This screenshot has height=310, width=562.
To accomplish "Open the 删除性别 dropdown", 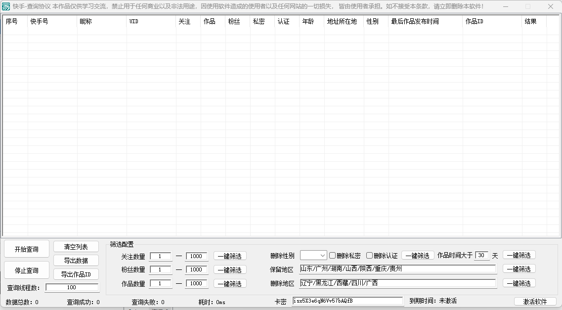I will (313, 256).
